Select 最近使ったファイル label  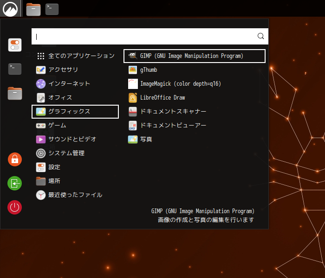(75, 195)
